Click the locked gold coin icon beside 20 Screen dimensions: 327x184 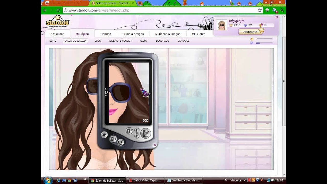[261, 25]
